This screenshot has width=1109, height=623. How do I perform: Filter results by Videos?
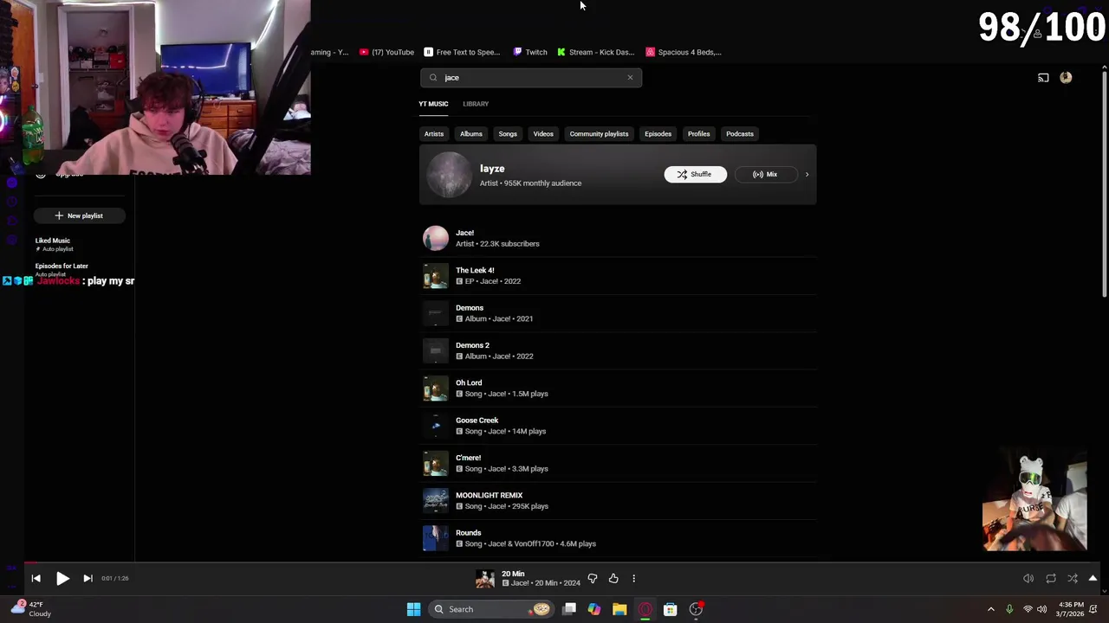(x=543, y=134)
